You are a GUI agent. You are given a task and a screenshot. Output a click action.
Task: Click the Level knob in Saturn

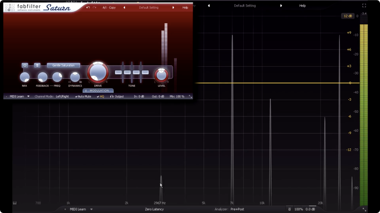click(x=161, y=75)
